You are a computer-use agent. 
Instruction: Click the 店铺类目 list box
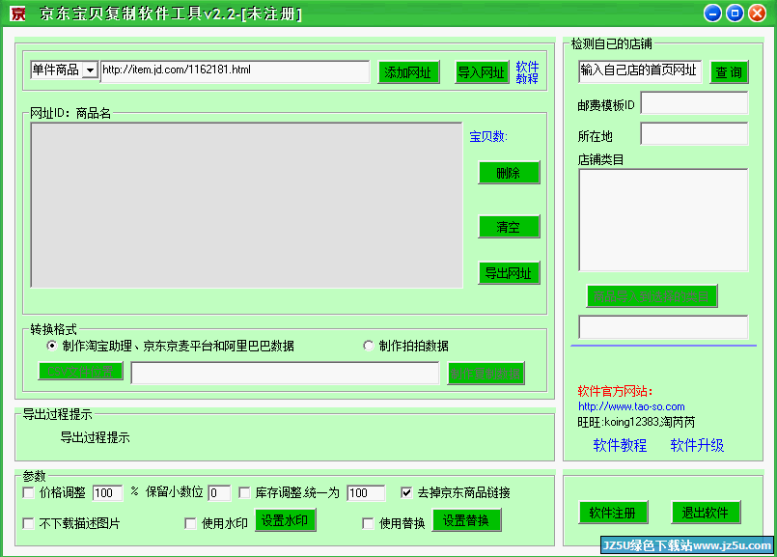pos(663,220)
